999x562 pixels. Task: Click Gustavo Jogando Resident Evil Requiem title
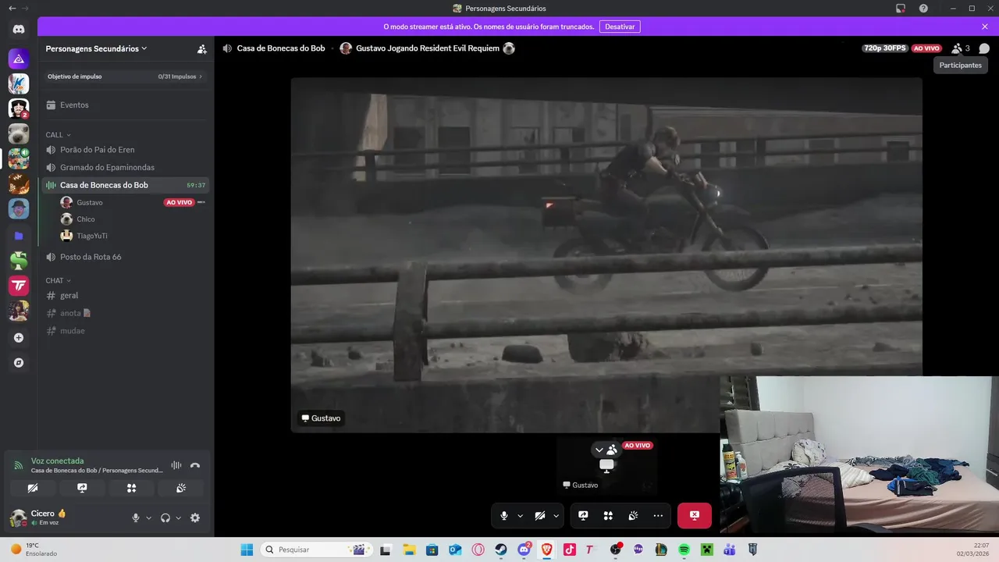point(427,48)
